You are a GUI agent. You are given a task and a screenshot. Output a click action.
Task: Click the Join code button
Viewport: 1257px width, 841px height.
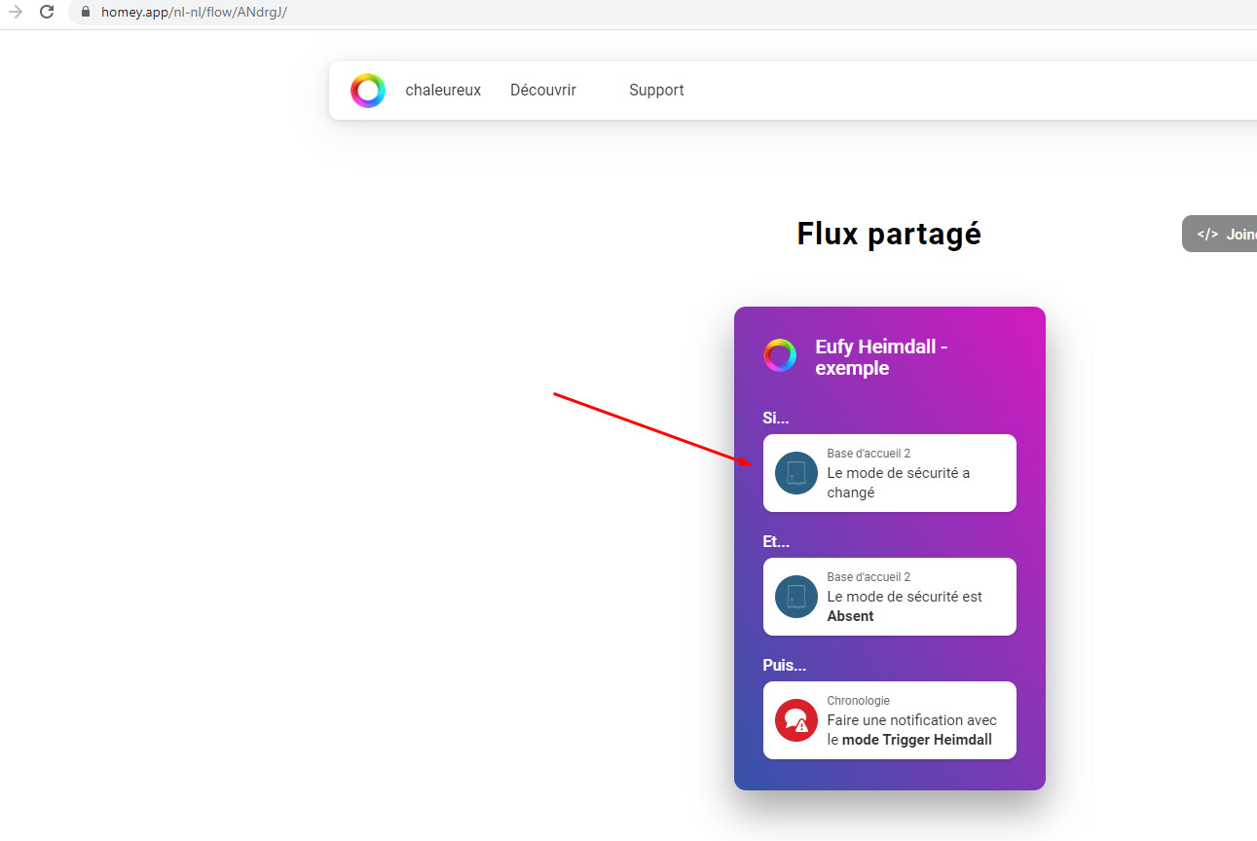click(1220, 234)
